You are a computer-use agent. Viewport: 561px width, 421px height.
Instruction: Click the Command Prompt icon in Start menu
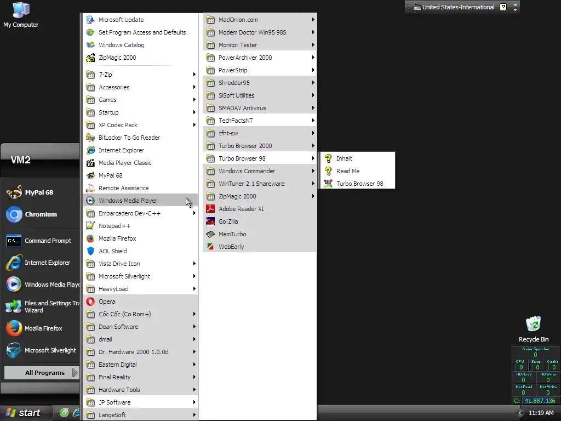click(14, 241)
